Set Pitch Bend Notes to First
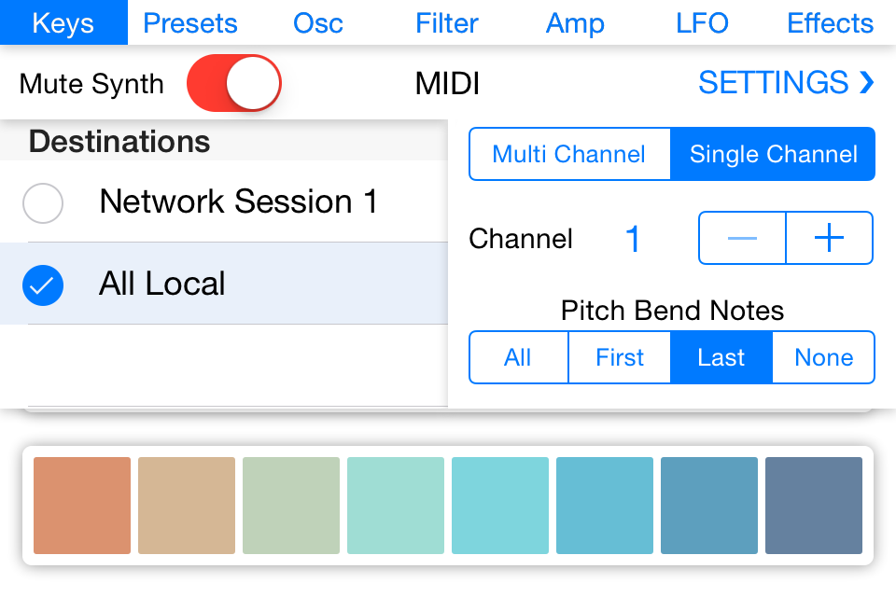Viewport: 896px width, 597px height. tap(620, 357)
